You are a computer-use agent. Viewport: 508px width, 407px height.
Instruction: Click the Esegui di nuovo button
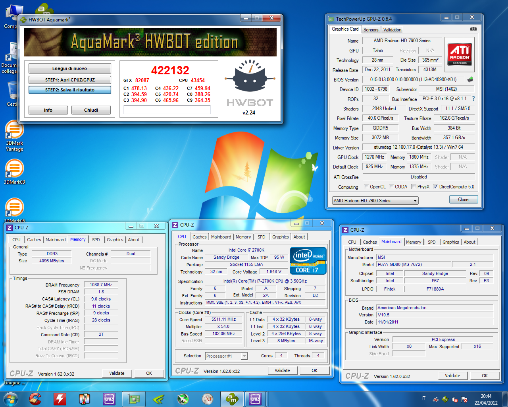pos(69,68)
